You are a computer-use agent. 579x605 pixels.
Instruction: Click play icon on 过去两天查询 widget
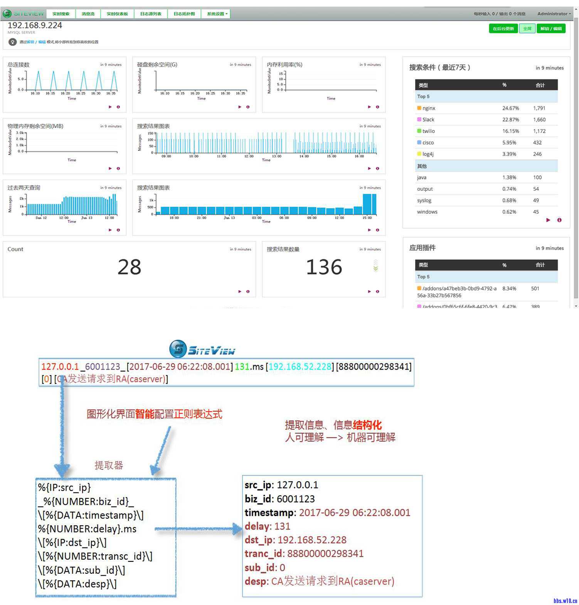[x=110, y=230]
